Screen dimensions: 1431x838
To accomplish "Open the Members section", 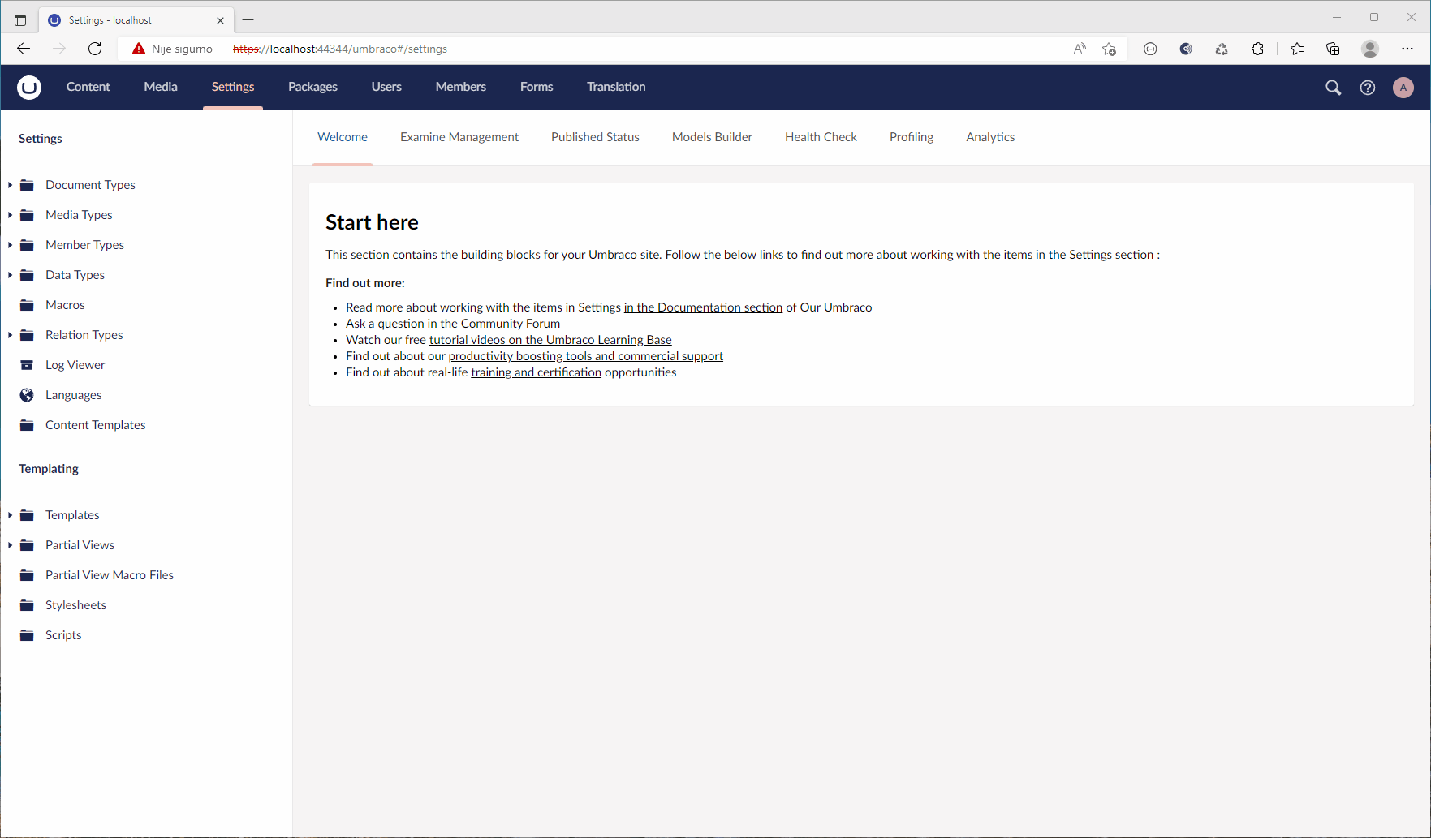I will click(x=460, y=87).
